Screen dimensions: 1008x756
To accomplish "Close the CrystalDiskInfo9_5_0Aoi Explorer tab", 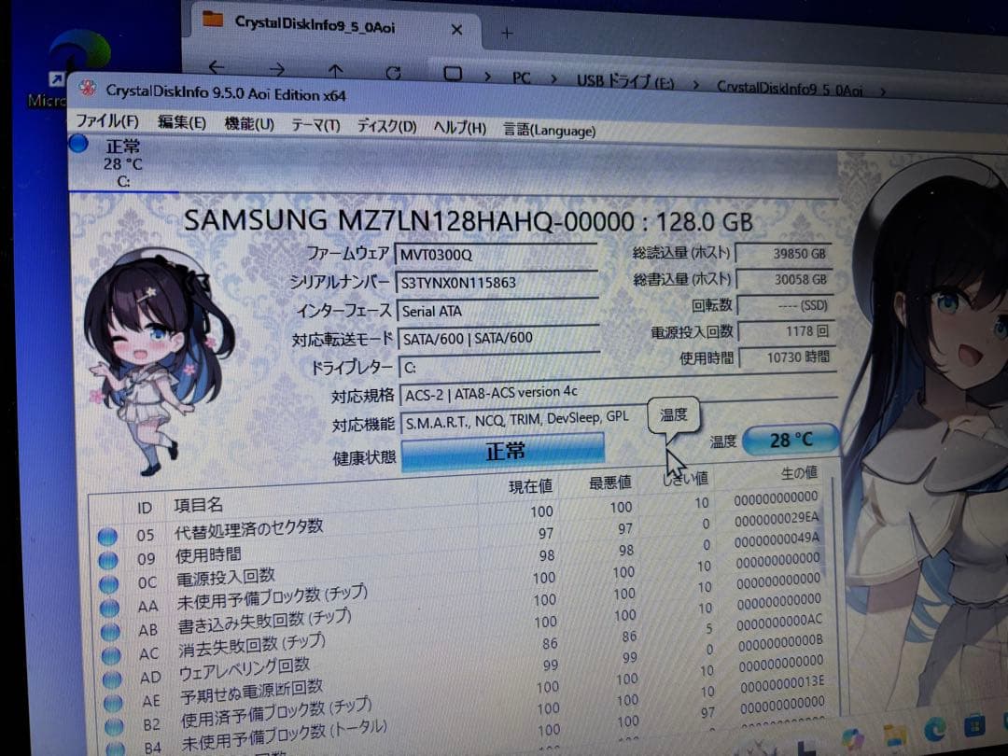I will [456, 30].
